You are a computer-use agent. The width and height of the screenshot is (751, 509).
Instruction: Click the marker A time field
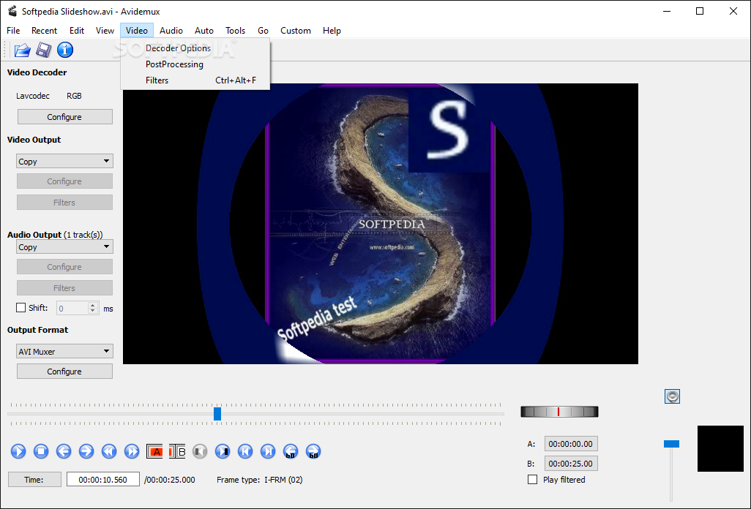(571, 444)
